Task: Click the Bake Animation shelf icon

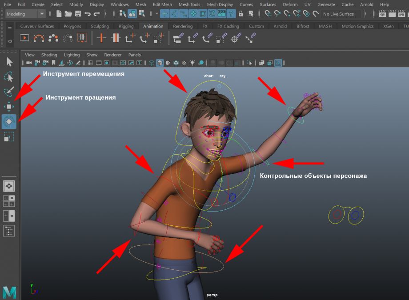Action: coord(82,38)
